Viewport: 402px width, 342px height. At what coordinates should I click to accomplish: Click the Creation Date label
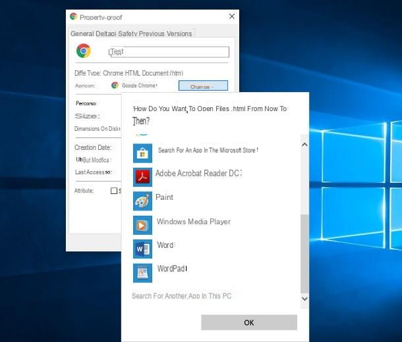pos(93,147)
